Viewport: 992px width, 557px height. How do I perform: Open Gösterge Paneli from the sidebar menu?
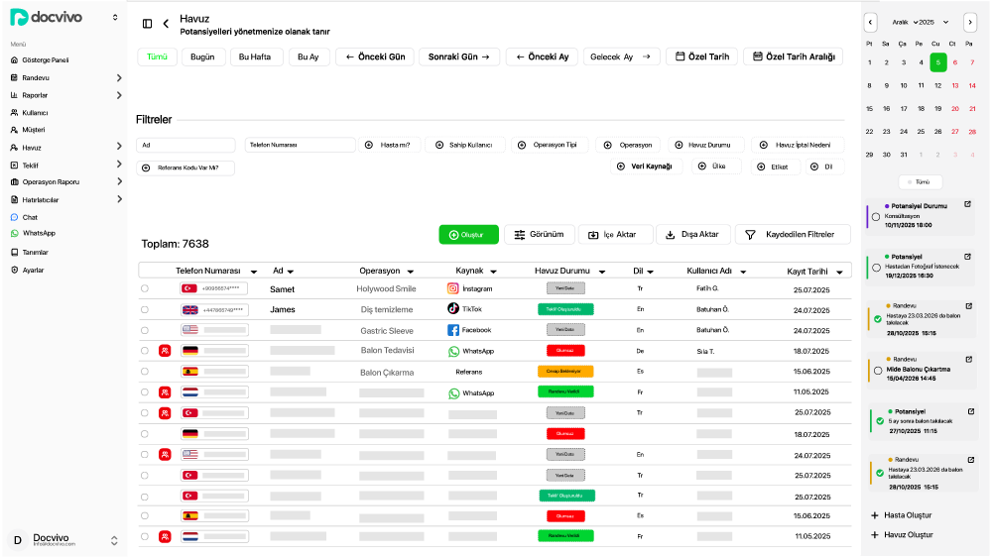(45, 60)
